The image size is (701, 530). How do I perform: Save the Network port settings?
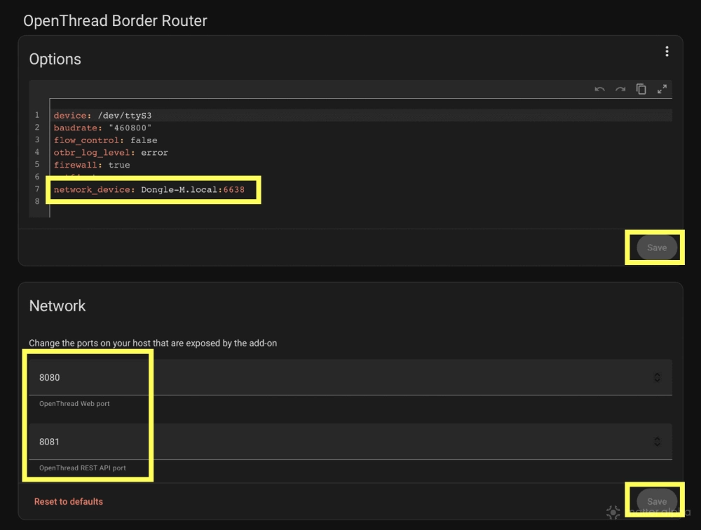coord(656,501)
